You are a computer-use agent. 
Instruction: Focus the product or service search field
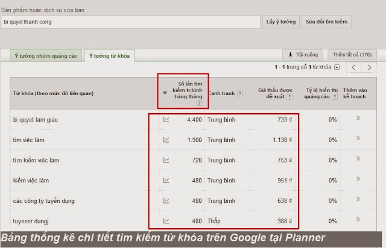130,22
